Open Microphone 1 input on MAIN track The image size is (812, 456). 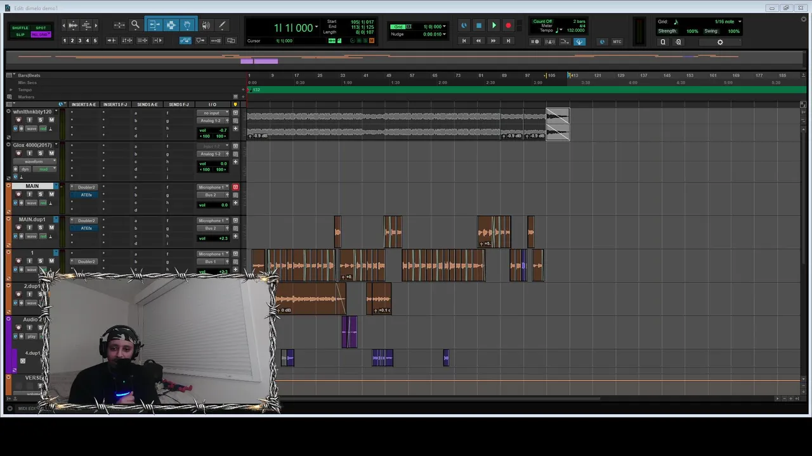[213, 187]
